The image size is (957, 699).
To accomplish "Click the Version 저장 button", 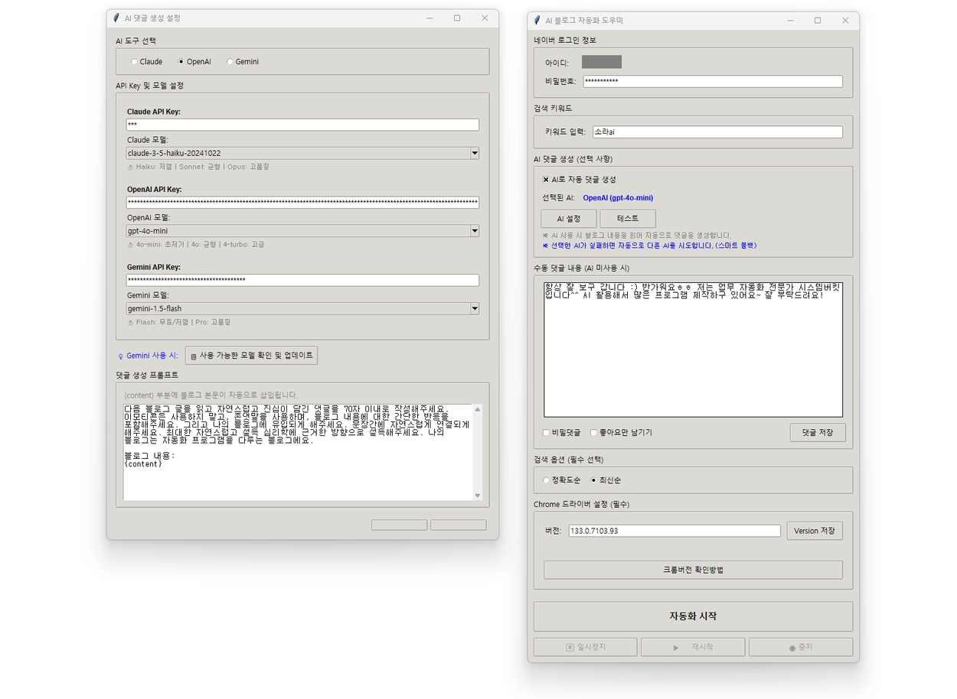I will [814, 531].
